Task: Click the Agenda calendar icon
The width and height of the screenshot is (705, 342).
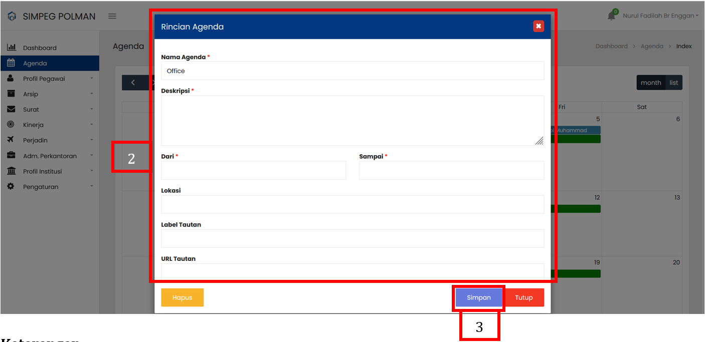Action: 11,63
